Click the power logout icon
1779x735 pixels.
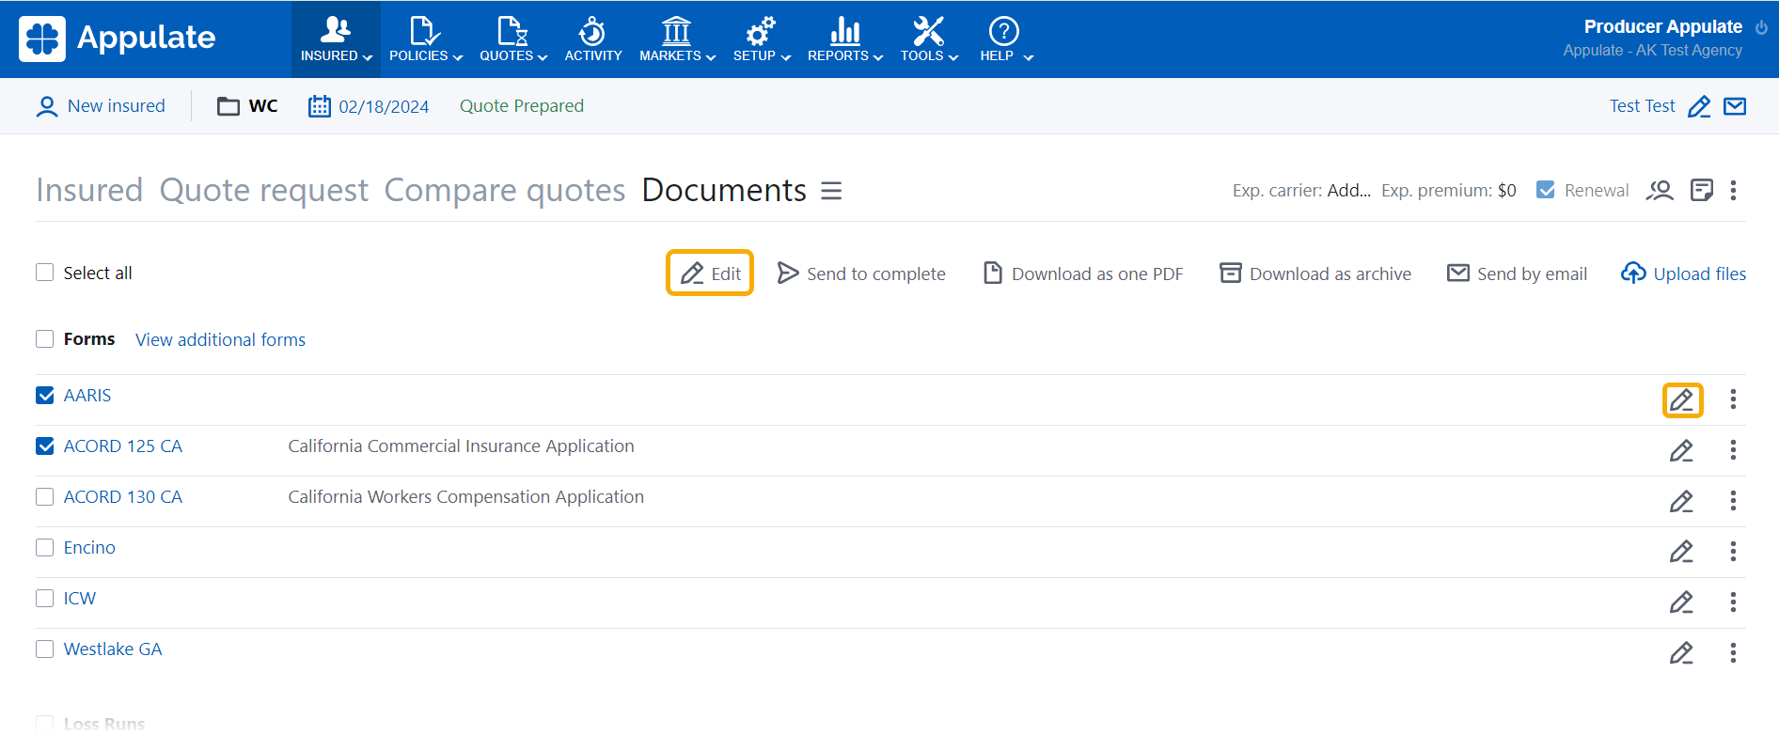1761,27
